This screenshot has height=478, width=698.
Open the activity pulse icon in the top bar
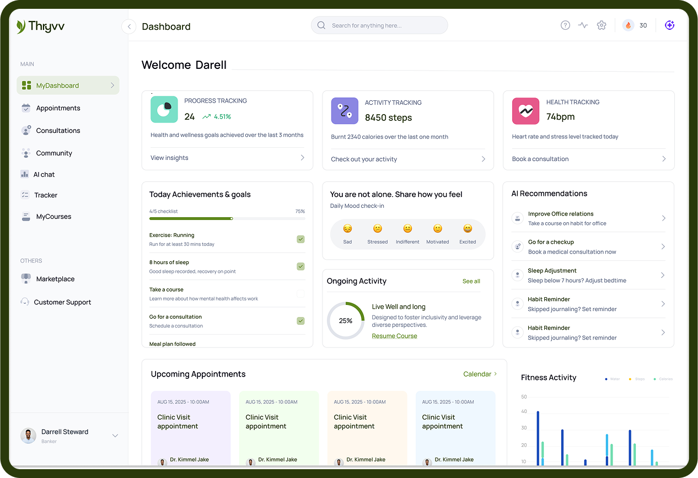[x=583, y=25]
